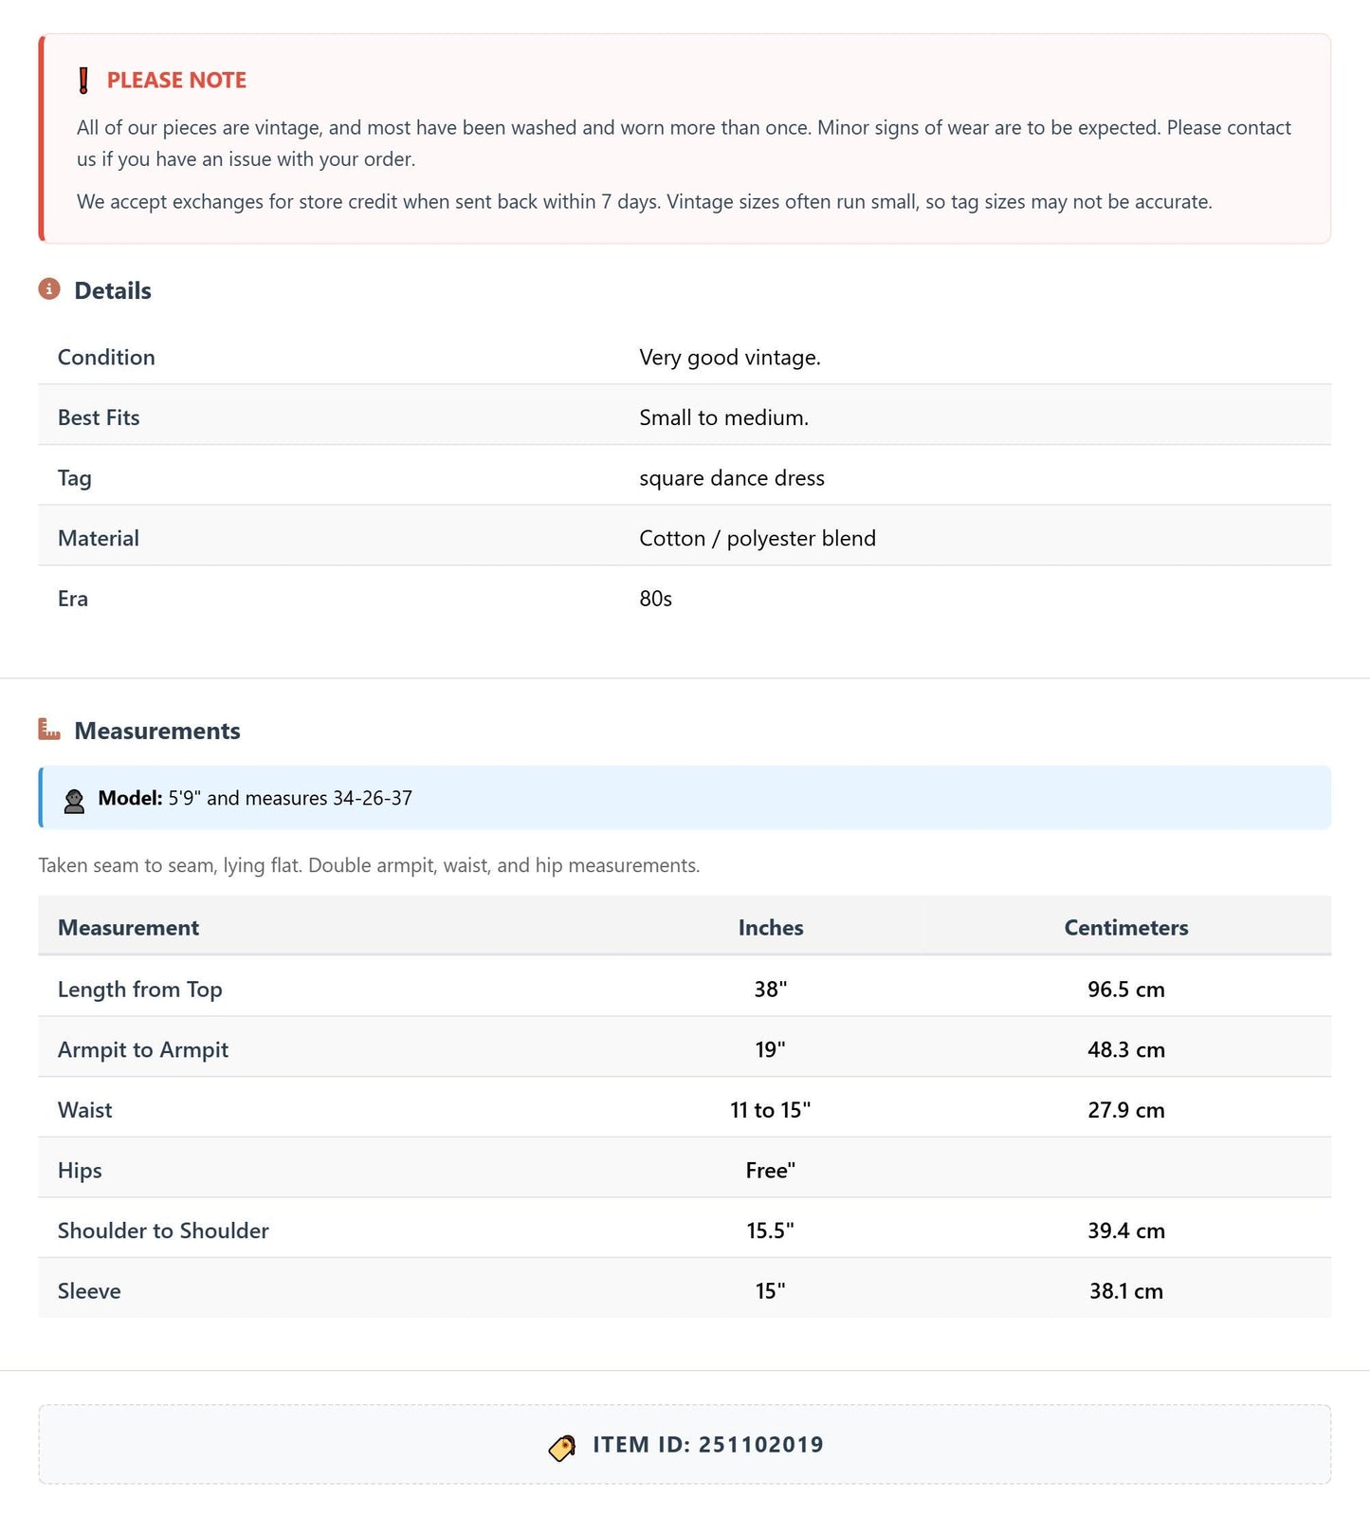
Task: Click the Material value Cotton / polyester blend
Action: pyautogui.click(x=758, y=538)
